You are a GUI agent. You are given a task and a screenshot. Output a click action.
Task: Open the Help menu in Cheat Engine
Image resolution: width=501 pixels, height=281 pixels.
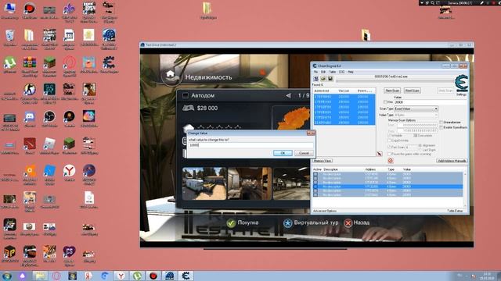point(351,72)
